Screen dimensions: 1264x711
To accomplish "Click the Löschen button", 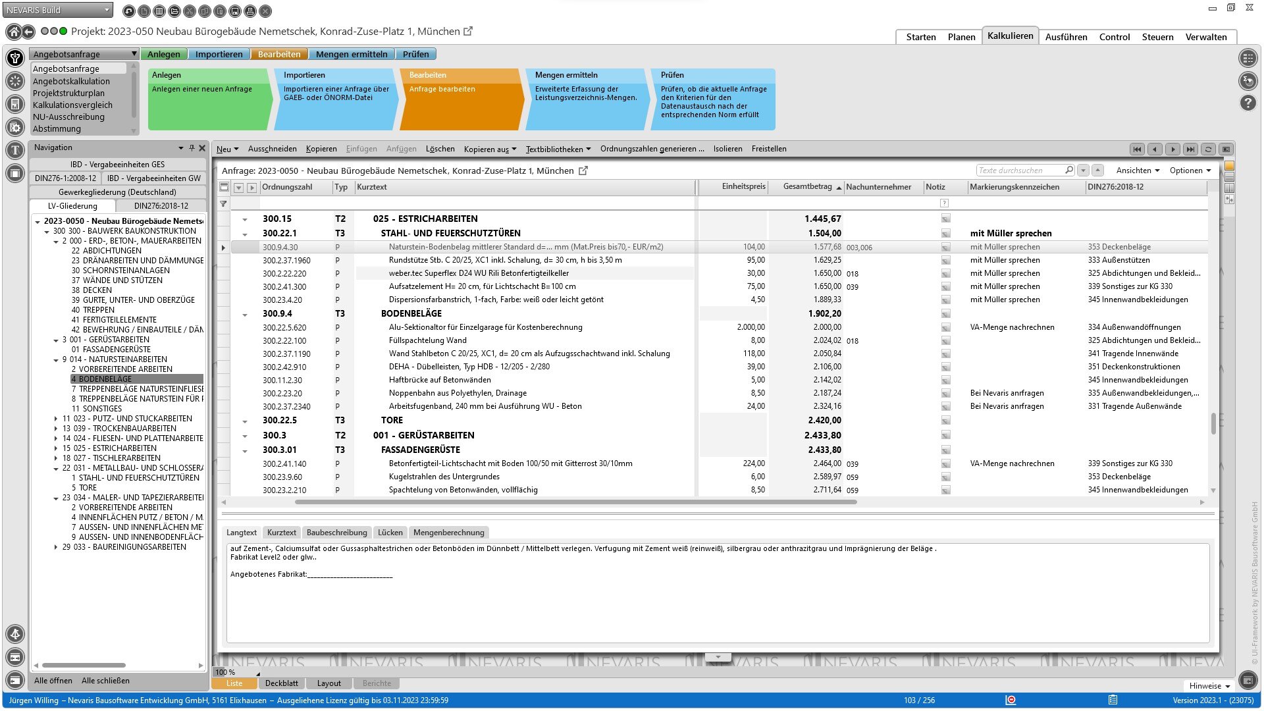I will (440, 149).
